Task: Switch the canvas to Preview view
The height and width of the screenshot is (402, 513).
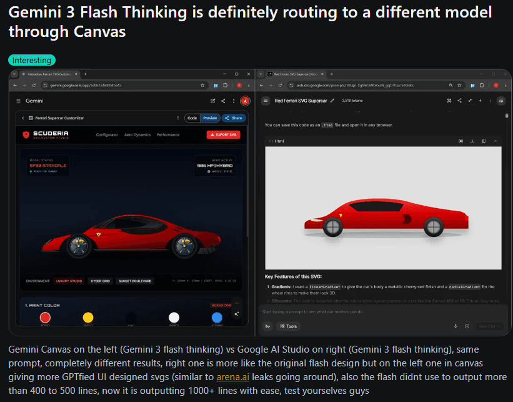Action: (210, 118)
